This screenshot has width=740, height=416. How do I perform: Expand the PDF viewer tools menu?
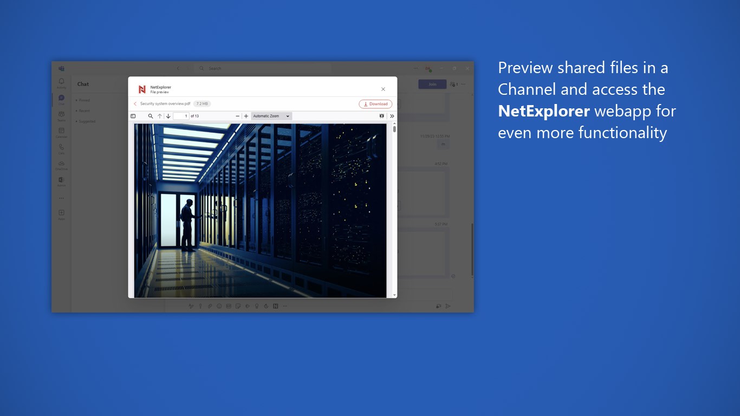(x=392, y=116)
